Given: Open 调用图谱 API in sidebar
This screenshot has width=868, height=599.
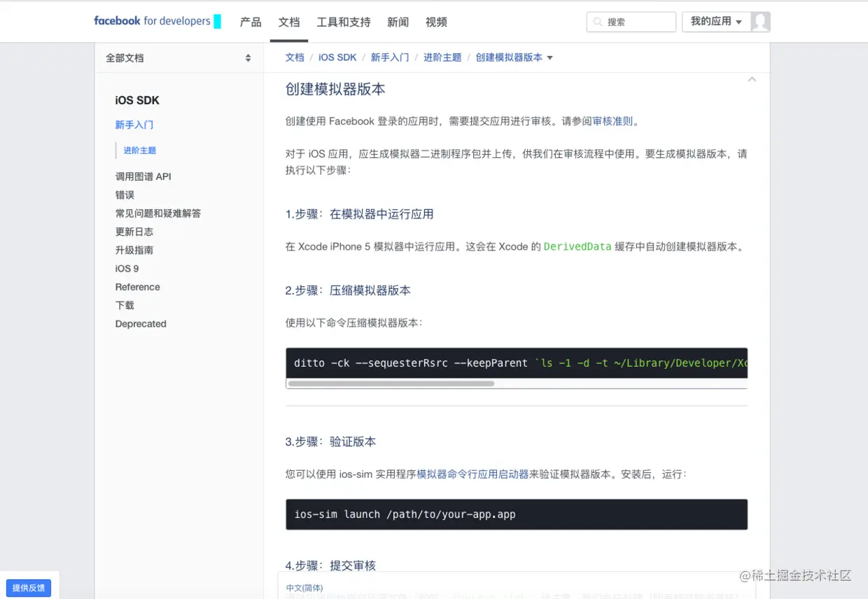Looking at the screenshot, I should click(143, 176).
